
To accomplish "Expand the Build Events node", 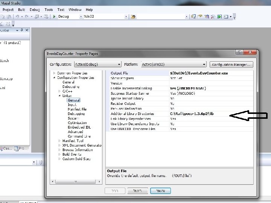I will (59, 154).
